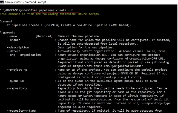Click the --branch argument

pyautogui.click(x=13, y=40)
